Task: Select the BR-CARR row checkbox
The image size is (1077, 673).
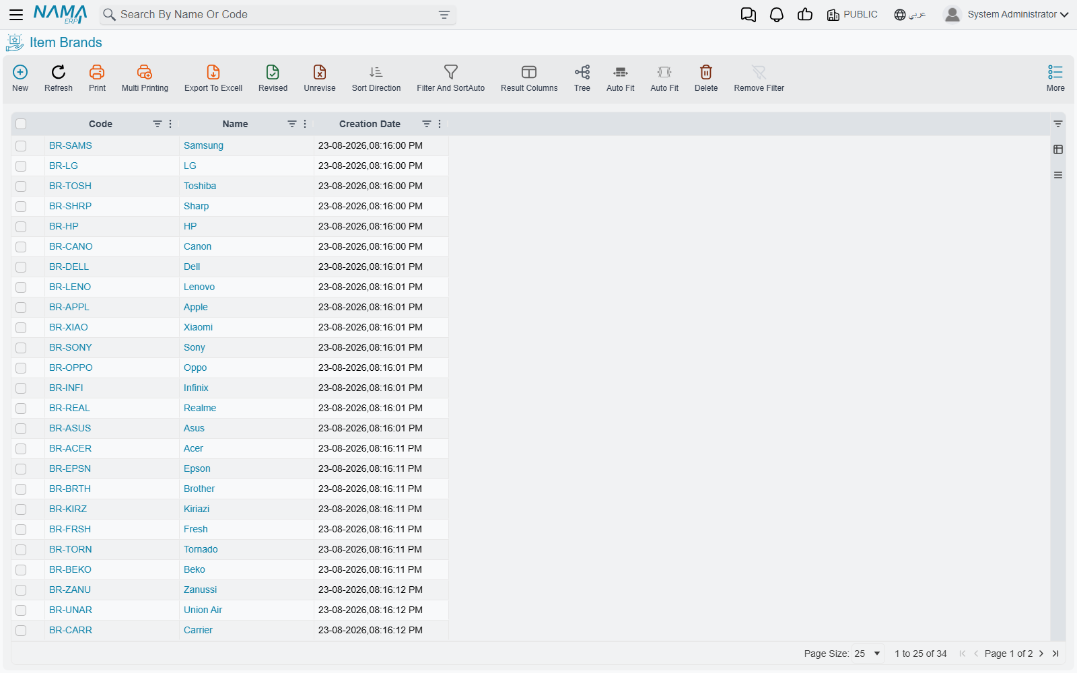Action: tap(21, 631)
